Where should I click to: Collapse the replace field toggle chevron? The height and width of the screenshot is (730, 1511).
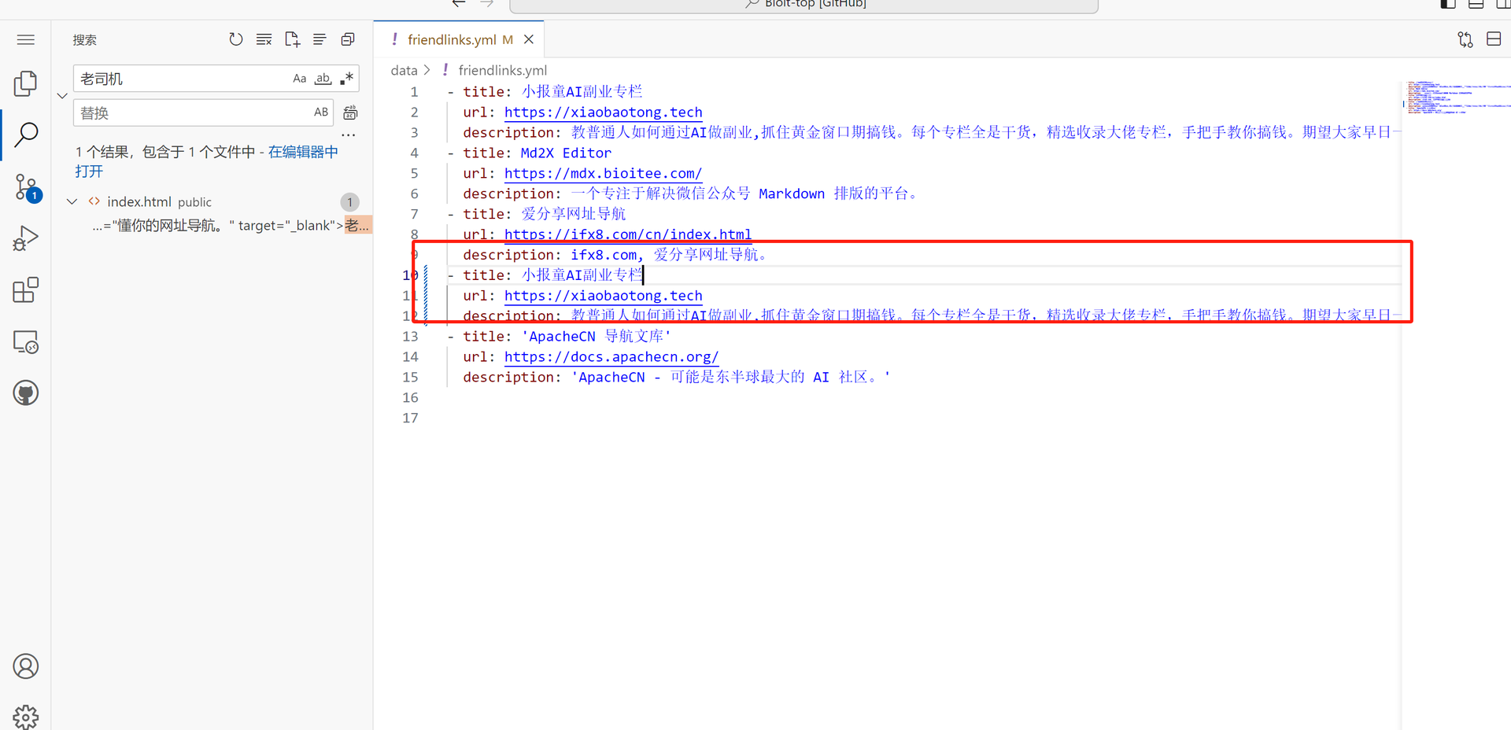point(62,96)
